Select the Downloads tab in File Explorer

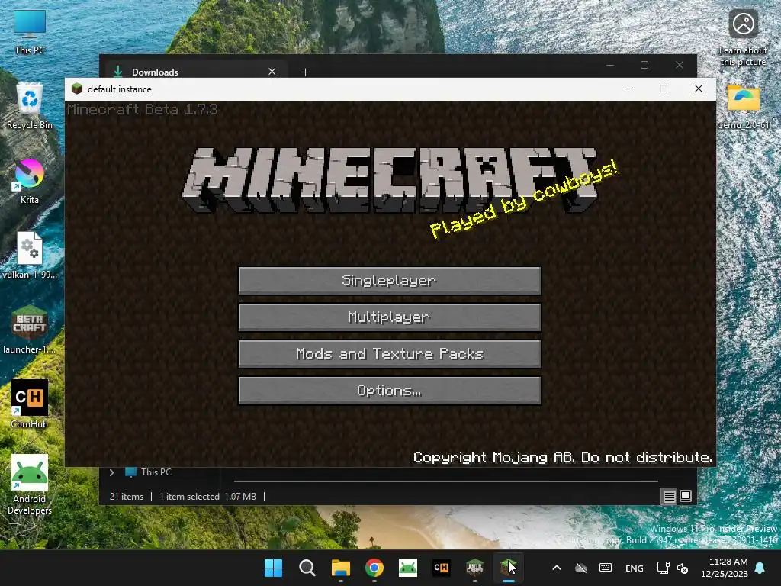tap(194, 72)
